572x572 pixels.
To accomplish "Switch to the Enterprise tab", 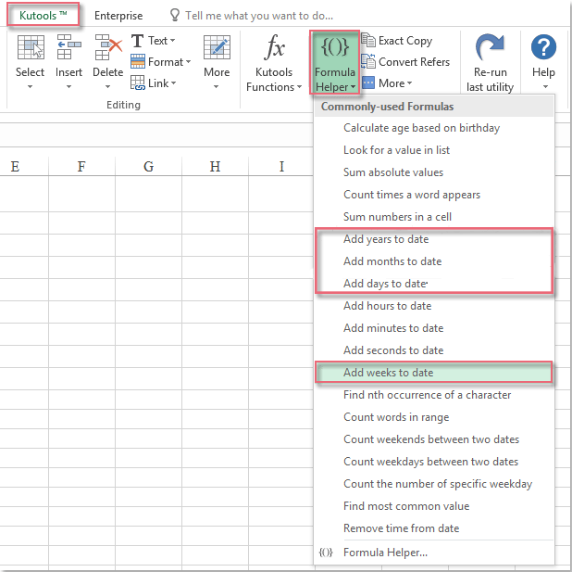I will [118, 16].
